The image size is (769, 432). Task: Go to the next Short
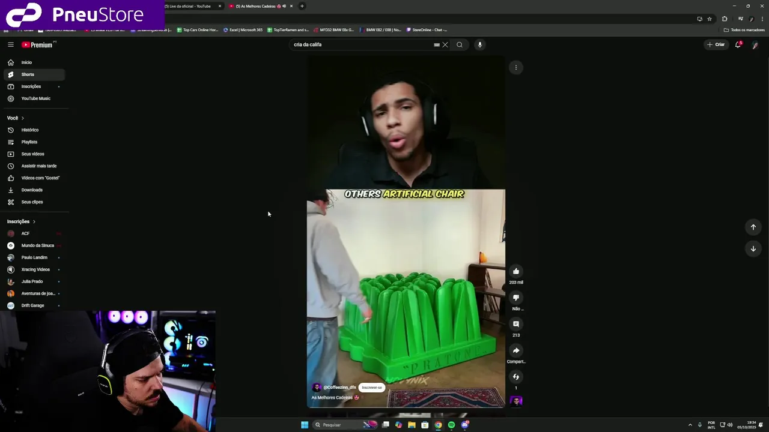click(x=753, y=248)
